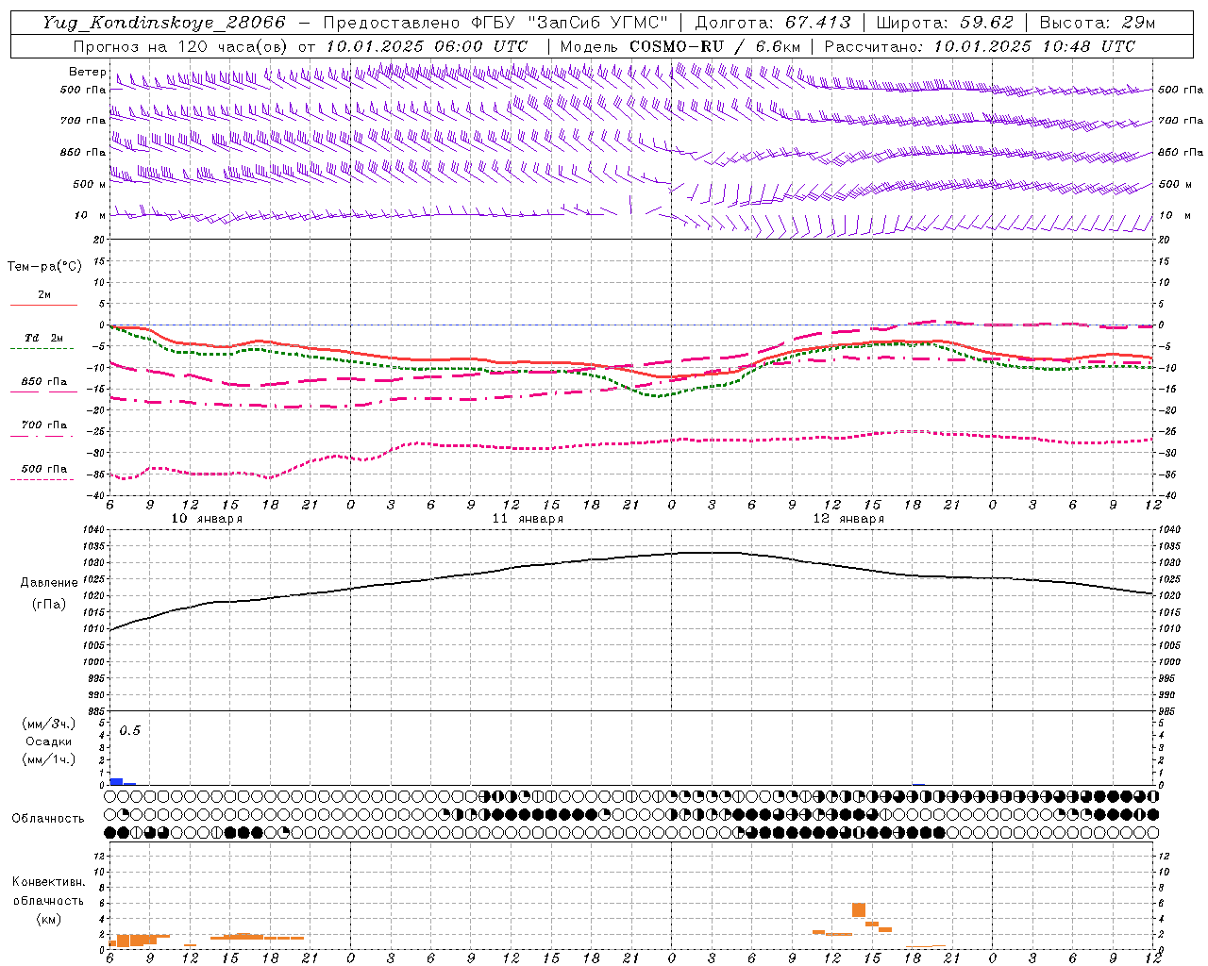Click the tallest orange convective cloud bar
This screenshot has width=1208, height=966.
(x=859, y=910)
